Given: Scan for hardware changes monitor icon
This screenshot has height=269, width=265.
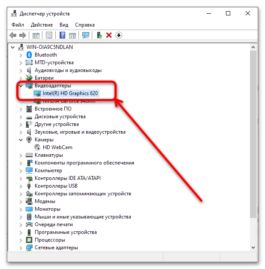Looking at the screenshot, I should point(85,36).
